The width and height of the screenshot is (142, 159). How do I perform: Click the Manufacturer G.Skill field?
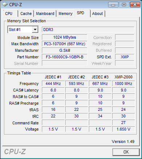64,50
